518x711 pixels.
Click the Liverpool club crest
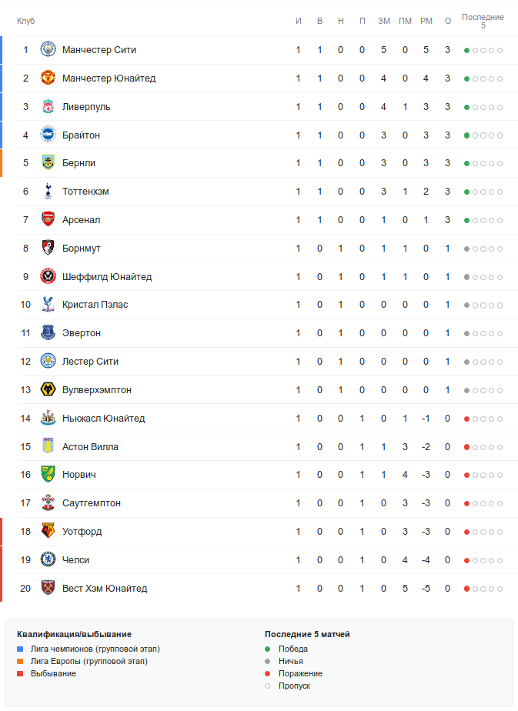click(48, 107)
